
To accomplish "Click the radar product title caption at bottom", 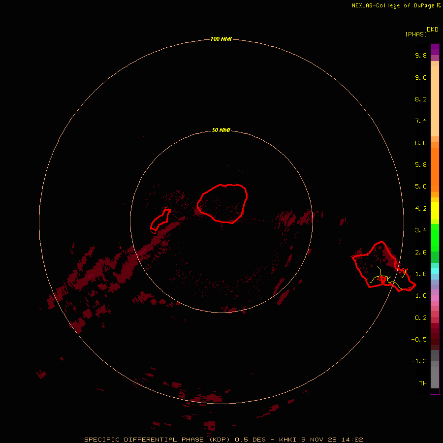I will coord(223,440).
